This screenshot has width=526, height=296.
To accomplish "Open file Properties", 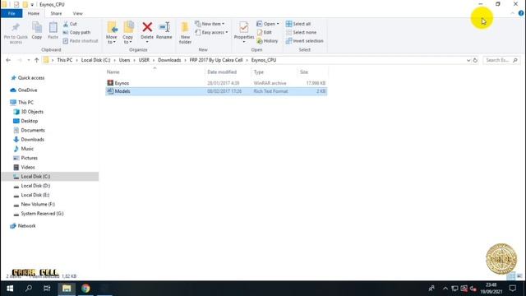I will pyautogui.click(x=244, y=32).
